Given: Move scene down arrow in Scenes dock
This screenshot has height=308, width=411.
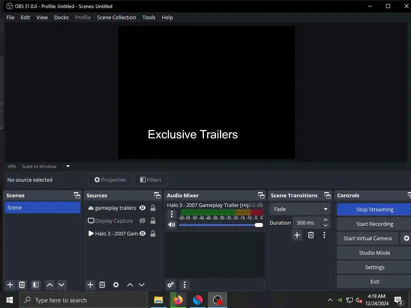Looking at the screenshot, I should (x=61, y=285).
